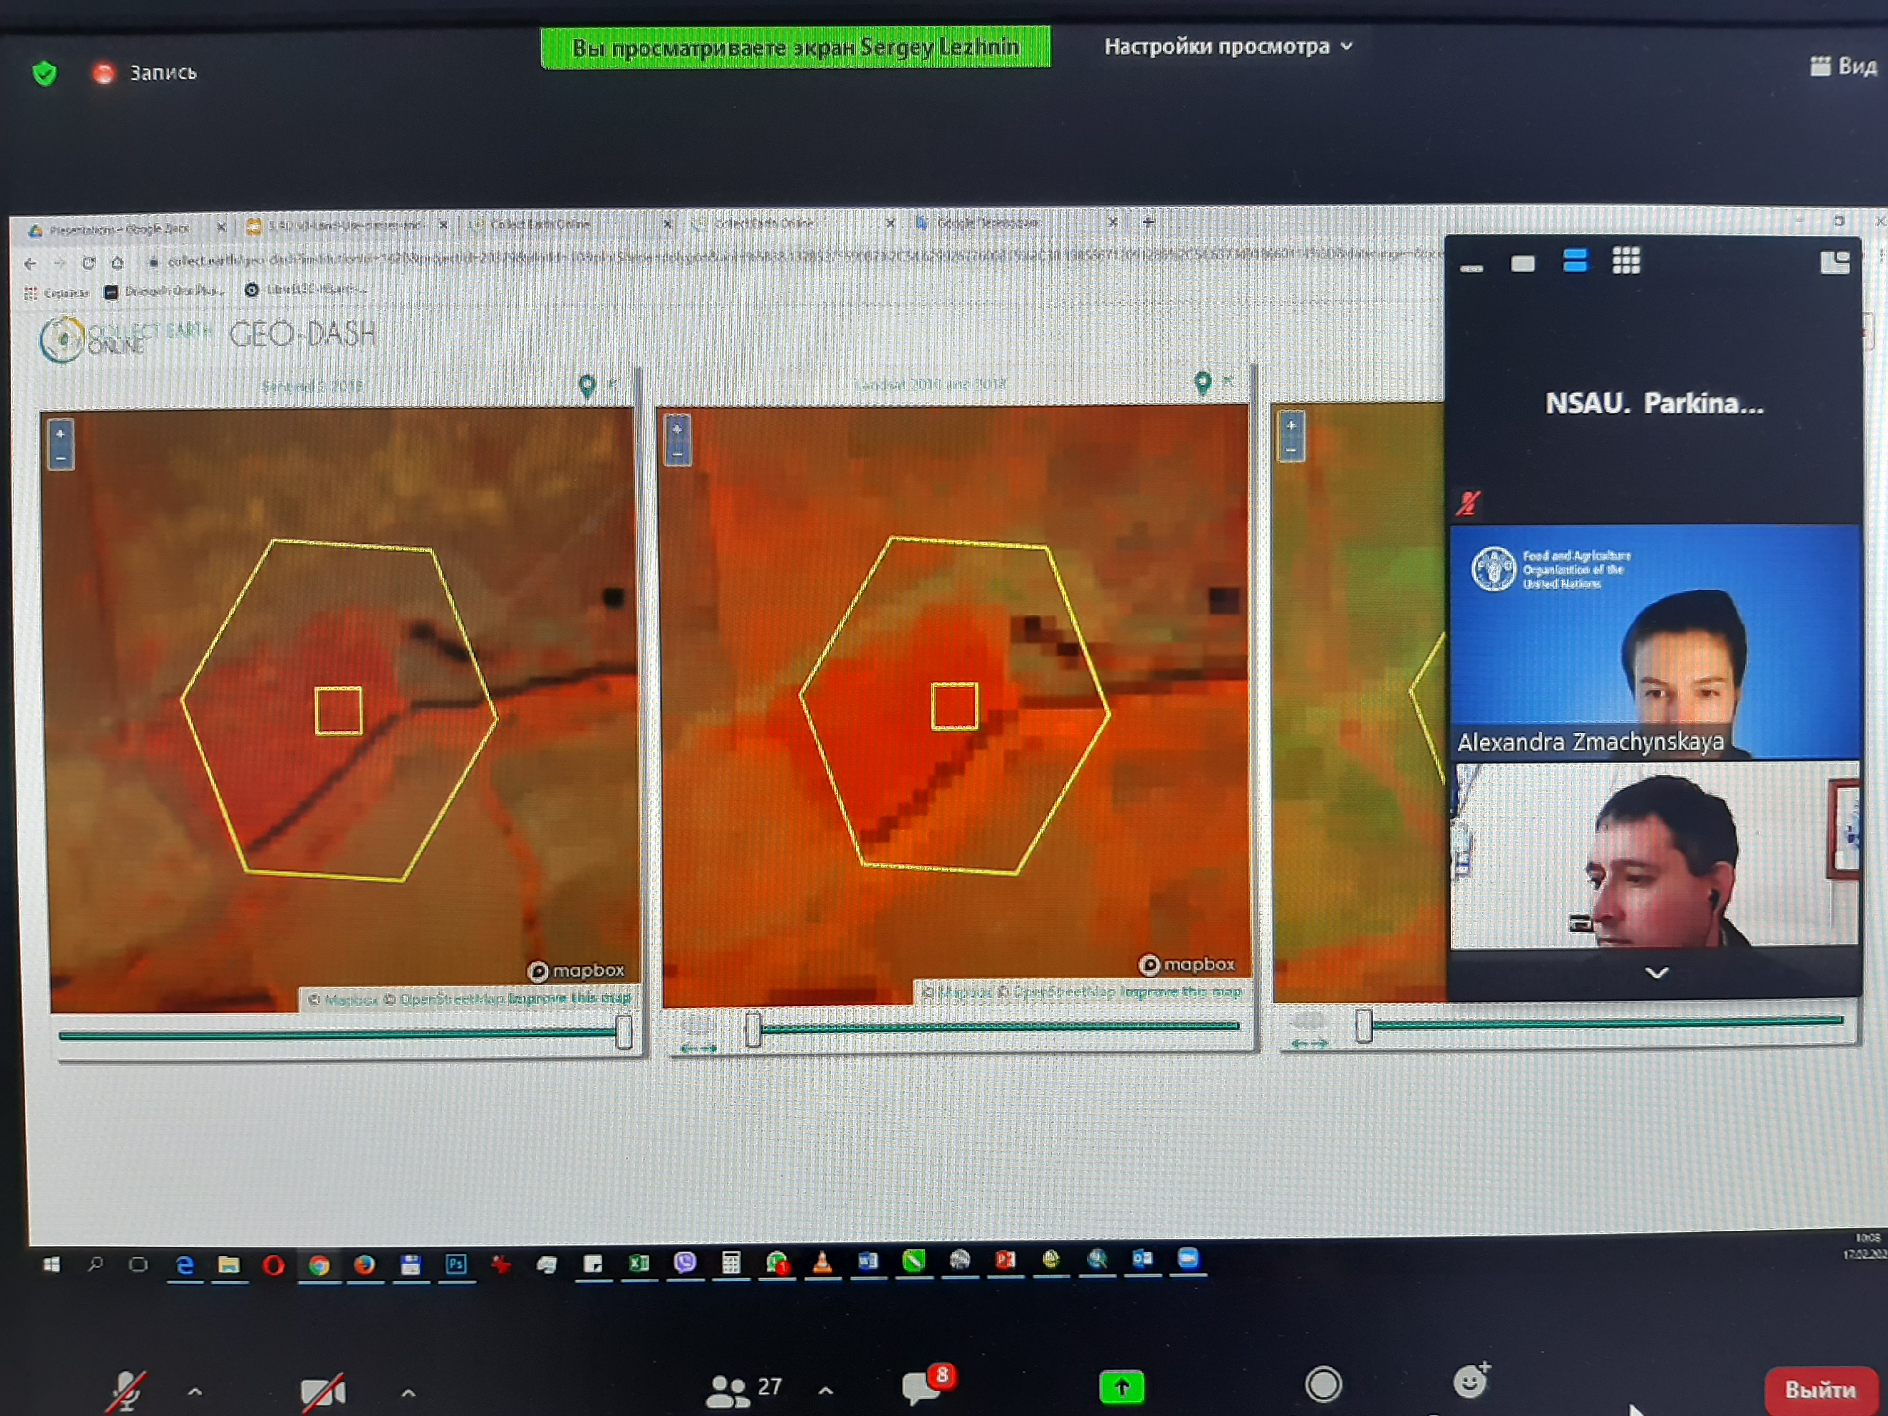Screen dimensions: 1888x1416
Task: Switch to the blue stacked thumbnail view
Action: [1575, 261]
